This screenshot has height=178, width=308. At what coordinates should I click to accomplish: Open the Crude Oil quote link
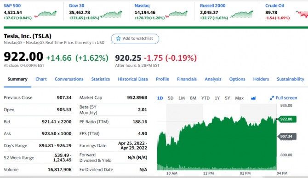[274, 6]
